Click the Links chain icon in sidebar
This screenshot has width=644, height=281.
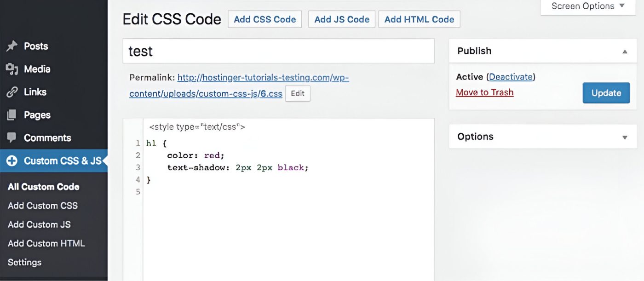click(12, 92)
